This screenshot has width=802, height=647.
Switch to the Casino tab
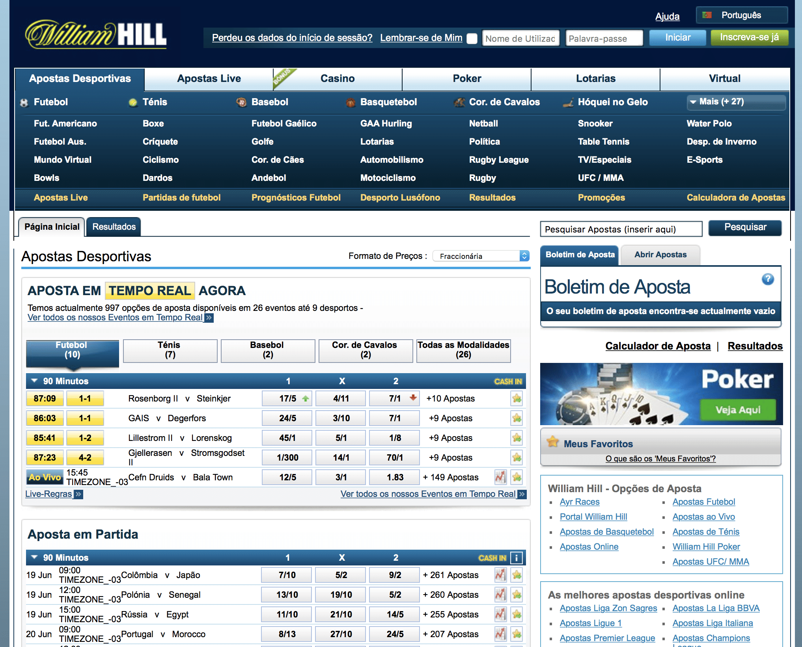coord(338,78)
